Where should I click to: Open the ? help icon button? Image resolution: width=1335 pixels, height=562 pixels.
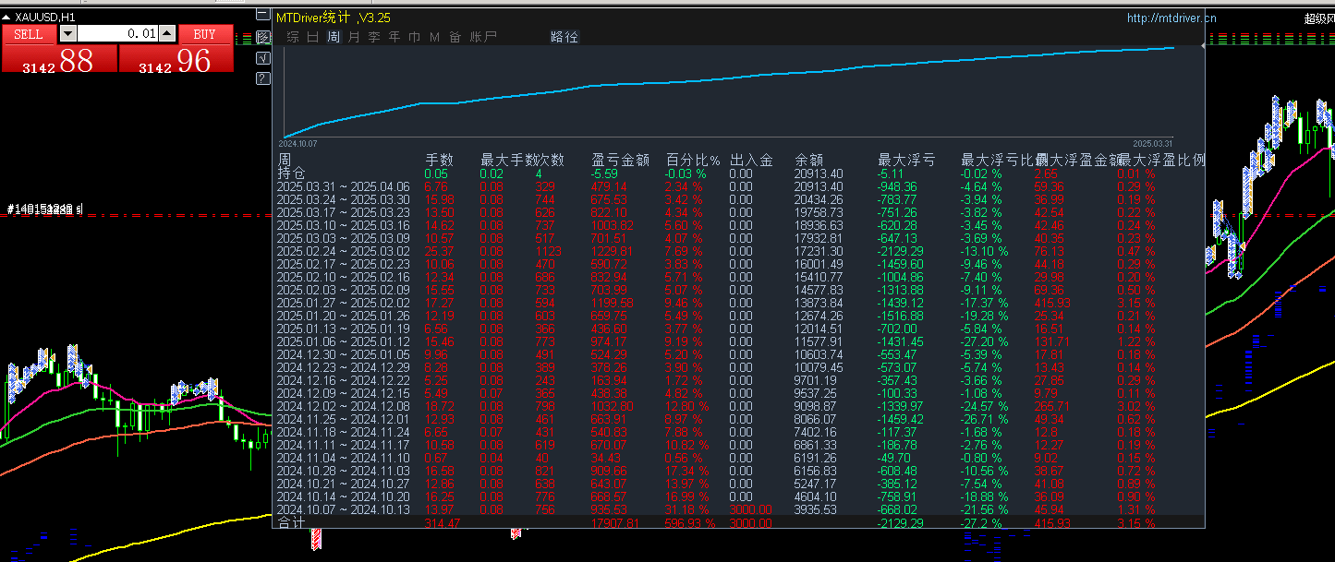point(263,78)
